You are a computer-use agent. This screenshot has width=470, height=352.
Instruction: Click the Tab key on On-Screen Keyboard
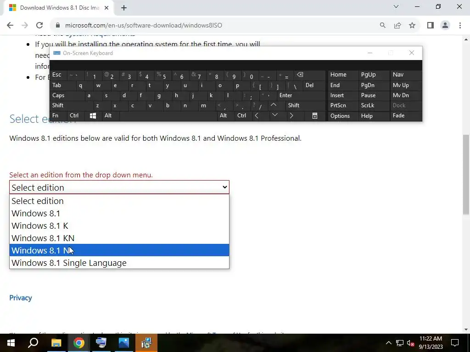pos(62,85)
